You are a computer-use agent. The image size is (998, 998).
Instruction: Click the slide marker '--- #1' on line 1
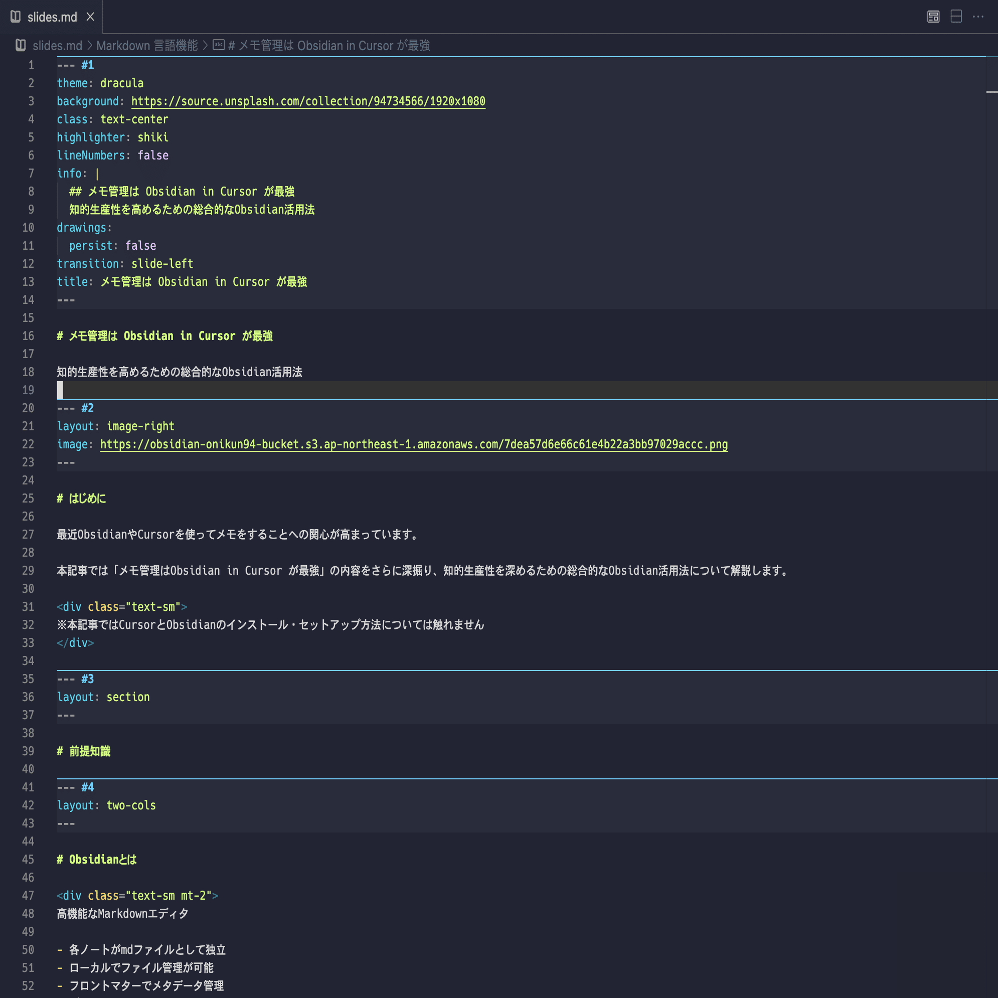pos(75,65)
